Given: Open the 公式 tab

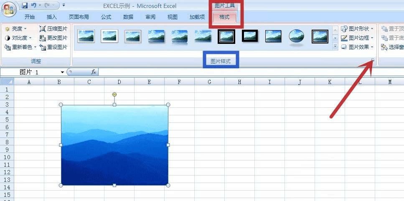Looking at the screenshot, I should click(106, 17).
